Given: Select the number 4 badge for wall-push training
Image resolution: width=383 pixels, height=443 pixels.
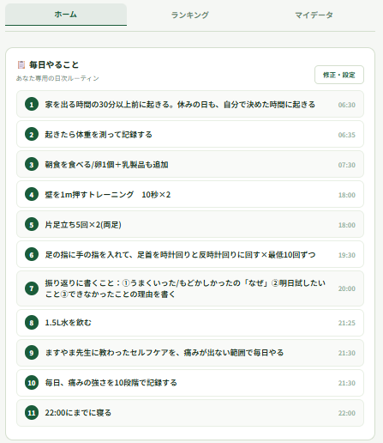Looking at the screenshot, I should point(32,194).
